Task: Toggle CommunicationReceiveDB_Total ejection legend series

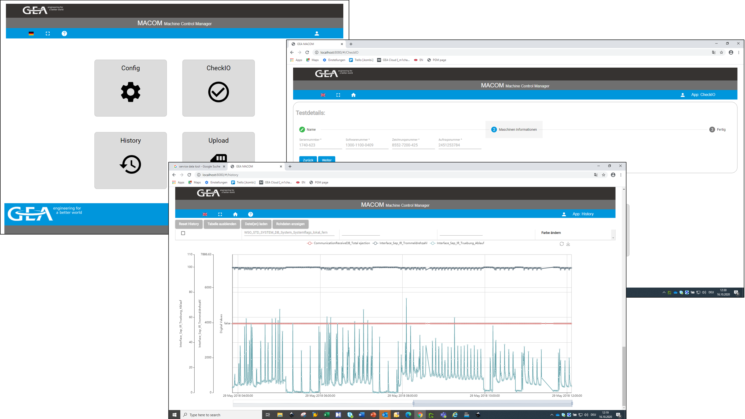Action: [x=338, y=243]
